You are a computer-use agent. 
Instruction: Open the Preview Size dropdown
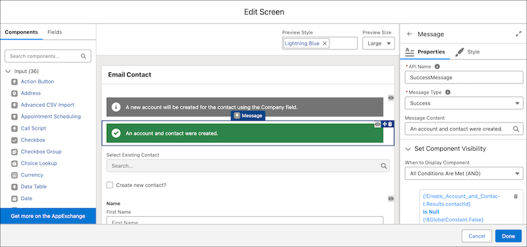click(378, 43)
